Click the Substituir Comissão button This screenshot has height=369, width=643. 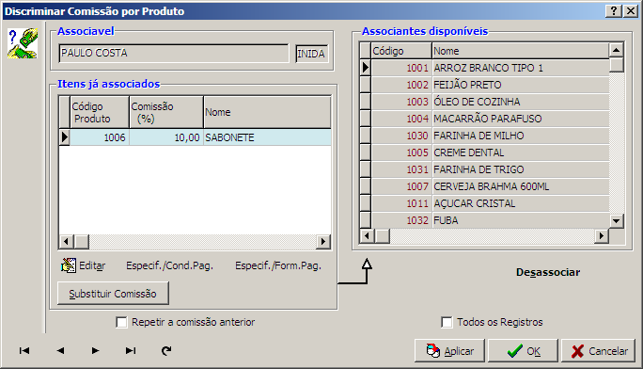coord(113,294)
